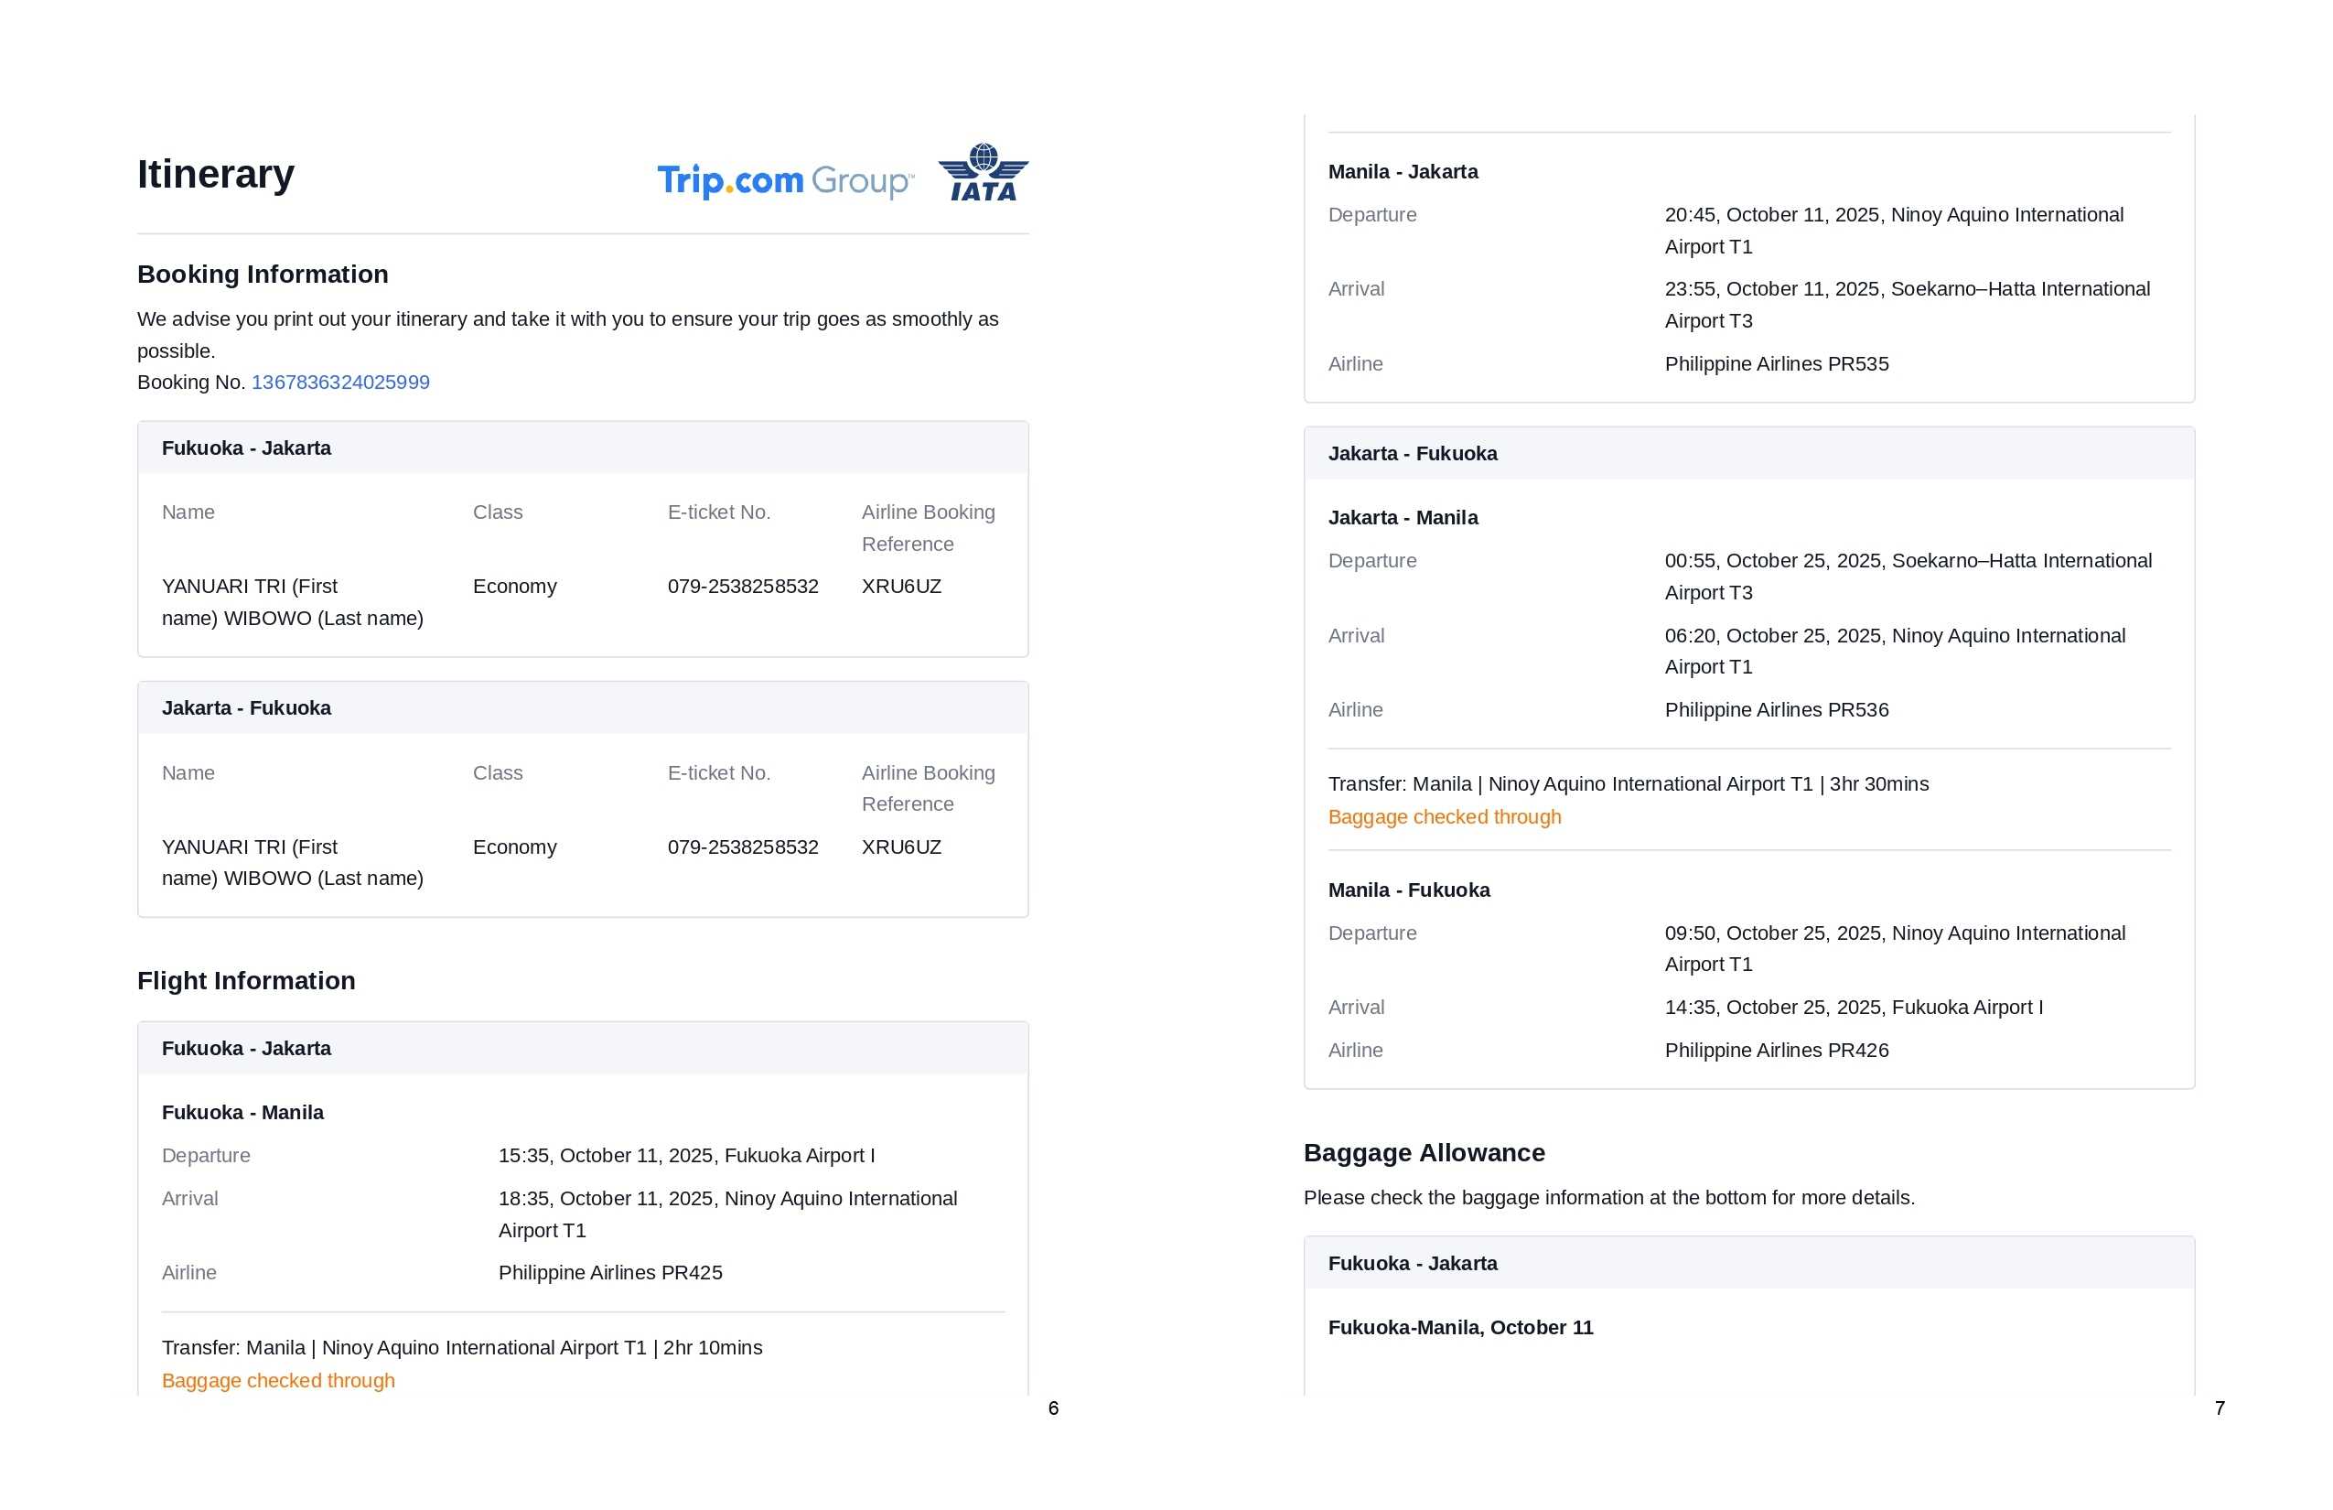Select the Booking Information heading
The image size is (2333, 1510).
pyautogui.click(x=263, y=275)
